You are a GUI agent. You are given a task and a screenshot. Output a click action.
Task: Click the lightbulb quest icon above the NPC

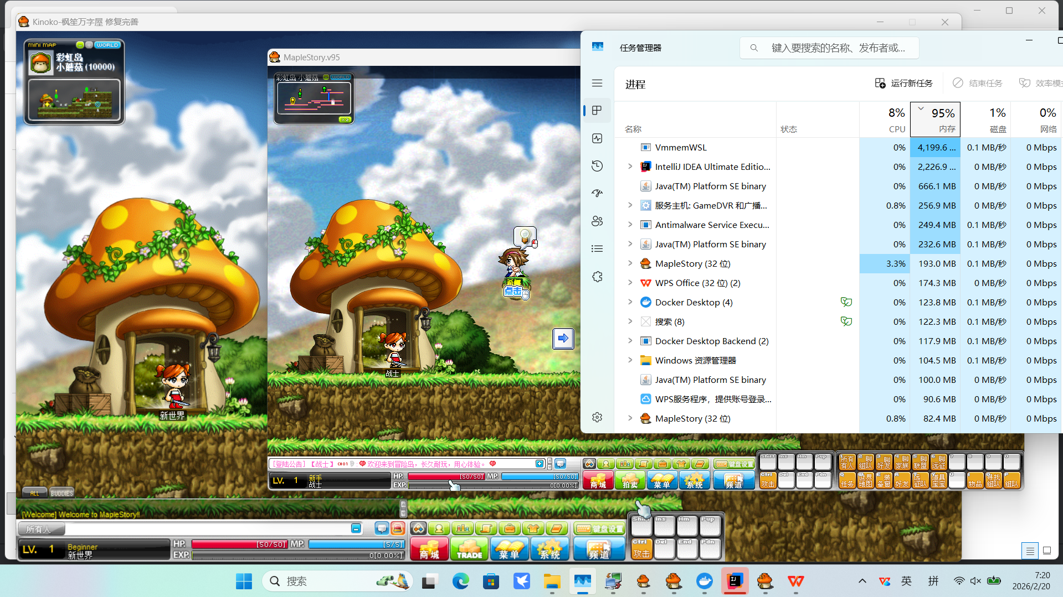(x=525, y=236)
